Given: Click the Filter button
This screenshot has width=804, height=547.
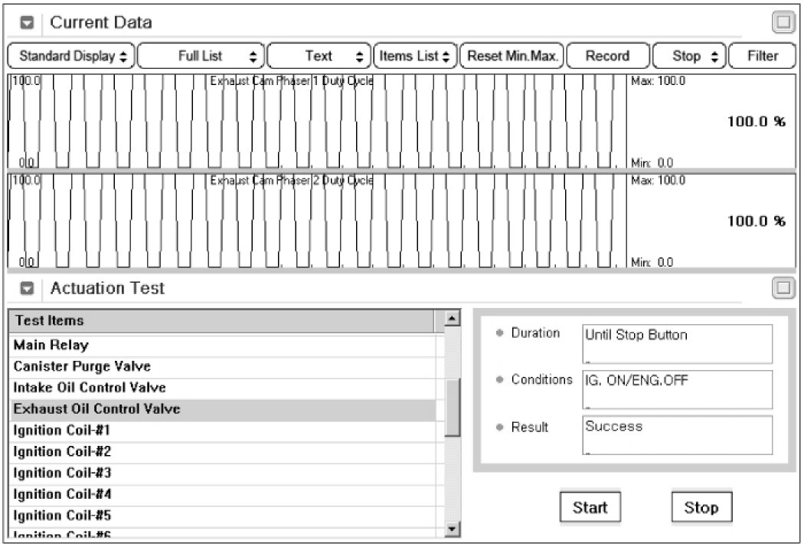Looking at the screenshot, I should click(x=762, y=56).
